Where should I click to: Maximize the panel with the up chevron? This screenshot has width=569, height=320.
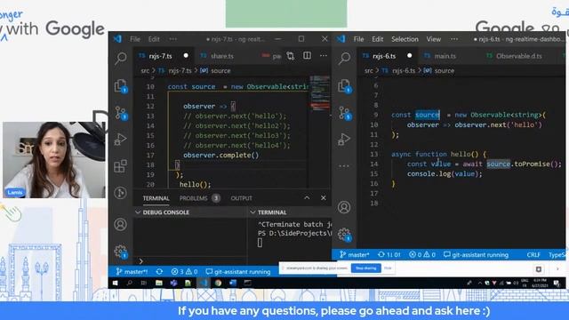(307, 197)
